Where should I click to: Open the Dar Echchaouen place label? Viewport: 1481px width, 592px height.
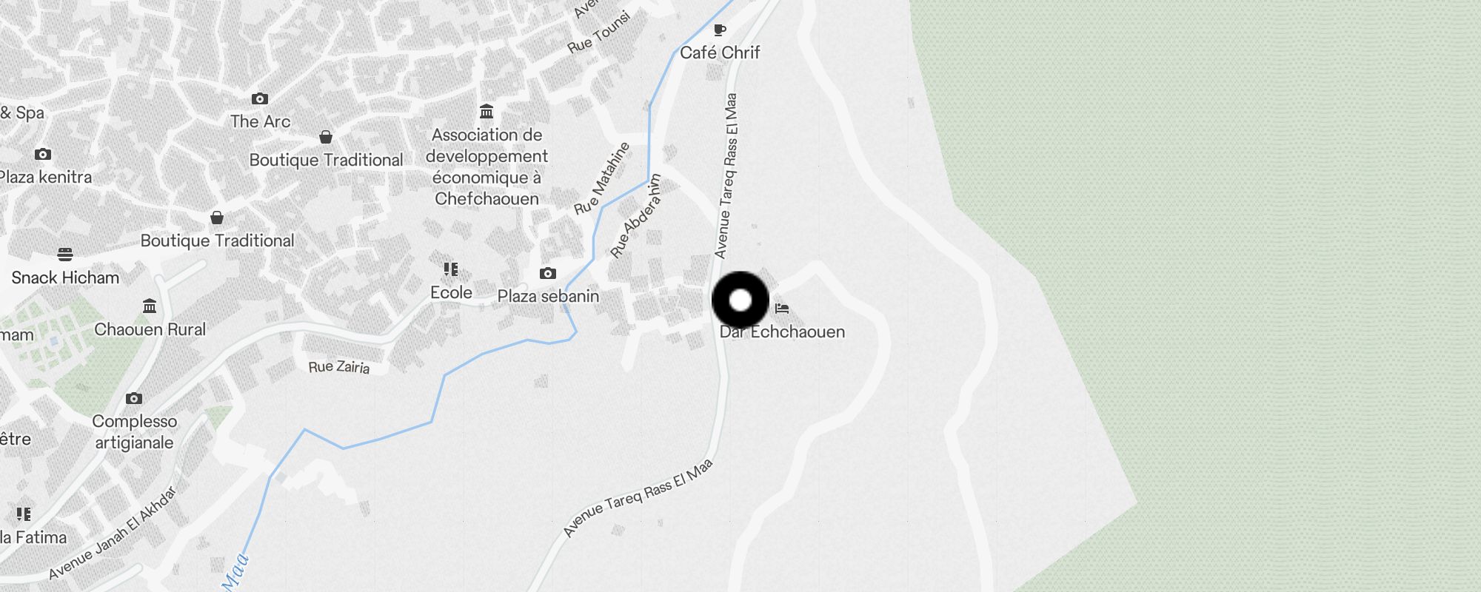pos(782,332)
